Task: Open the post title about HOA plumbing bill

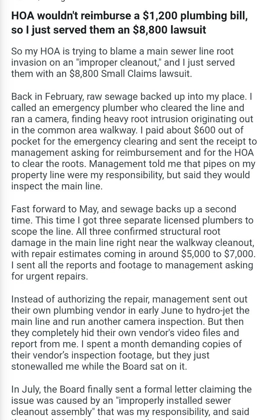Action: pos(129,23)
